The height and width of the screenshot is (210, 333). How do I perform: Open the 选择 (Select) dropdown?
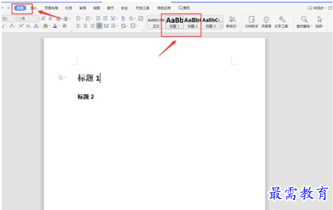tap(320, 22)
